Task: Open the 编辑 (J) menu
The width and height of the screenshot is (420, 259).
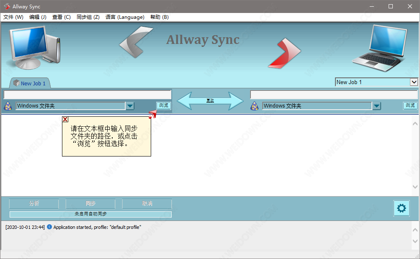Action: (38, 17)
